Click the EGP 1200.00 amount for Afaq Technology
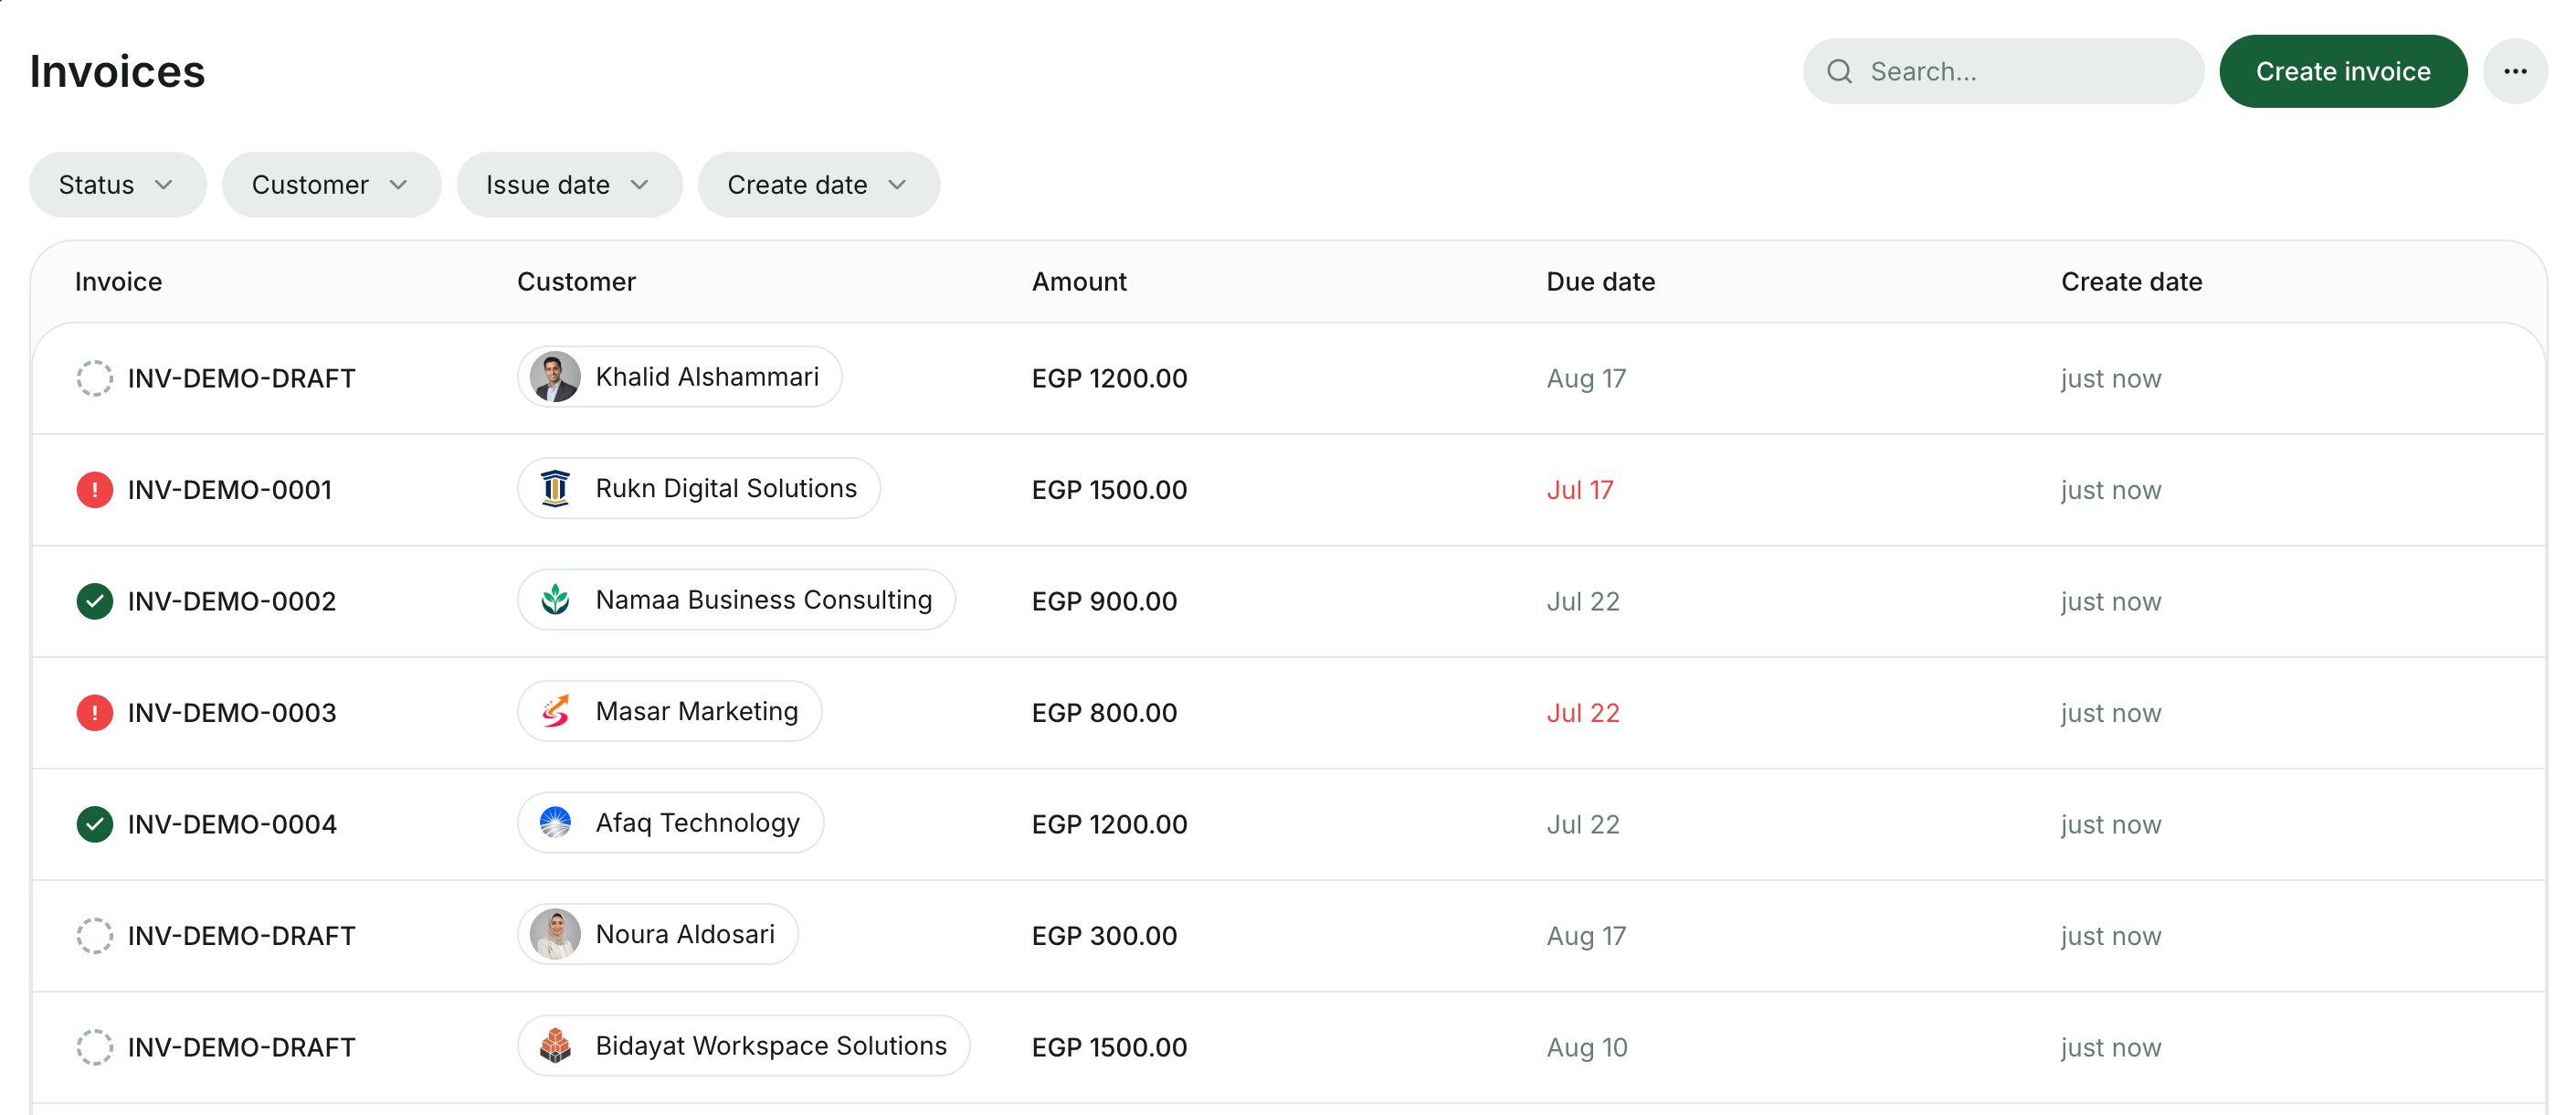Screen dimensions: 2576x1115 [x=1109, y=823]
